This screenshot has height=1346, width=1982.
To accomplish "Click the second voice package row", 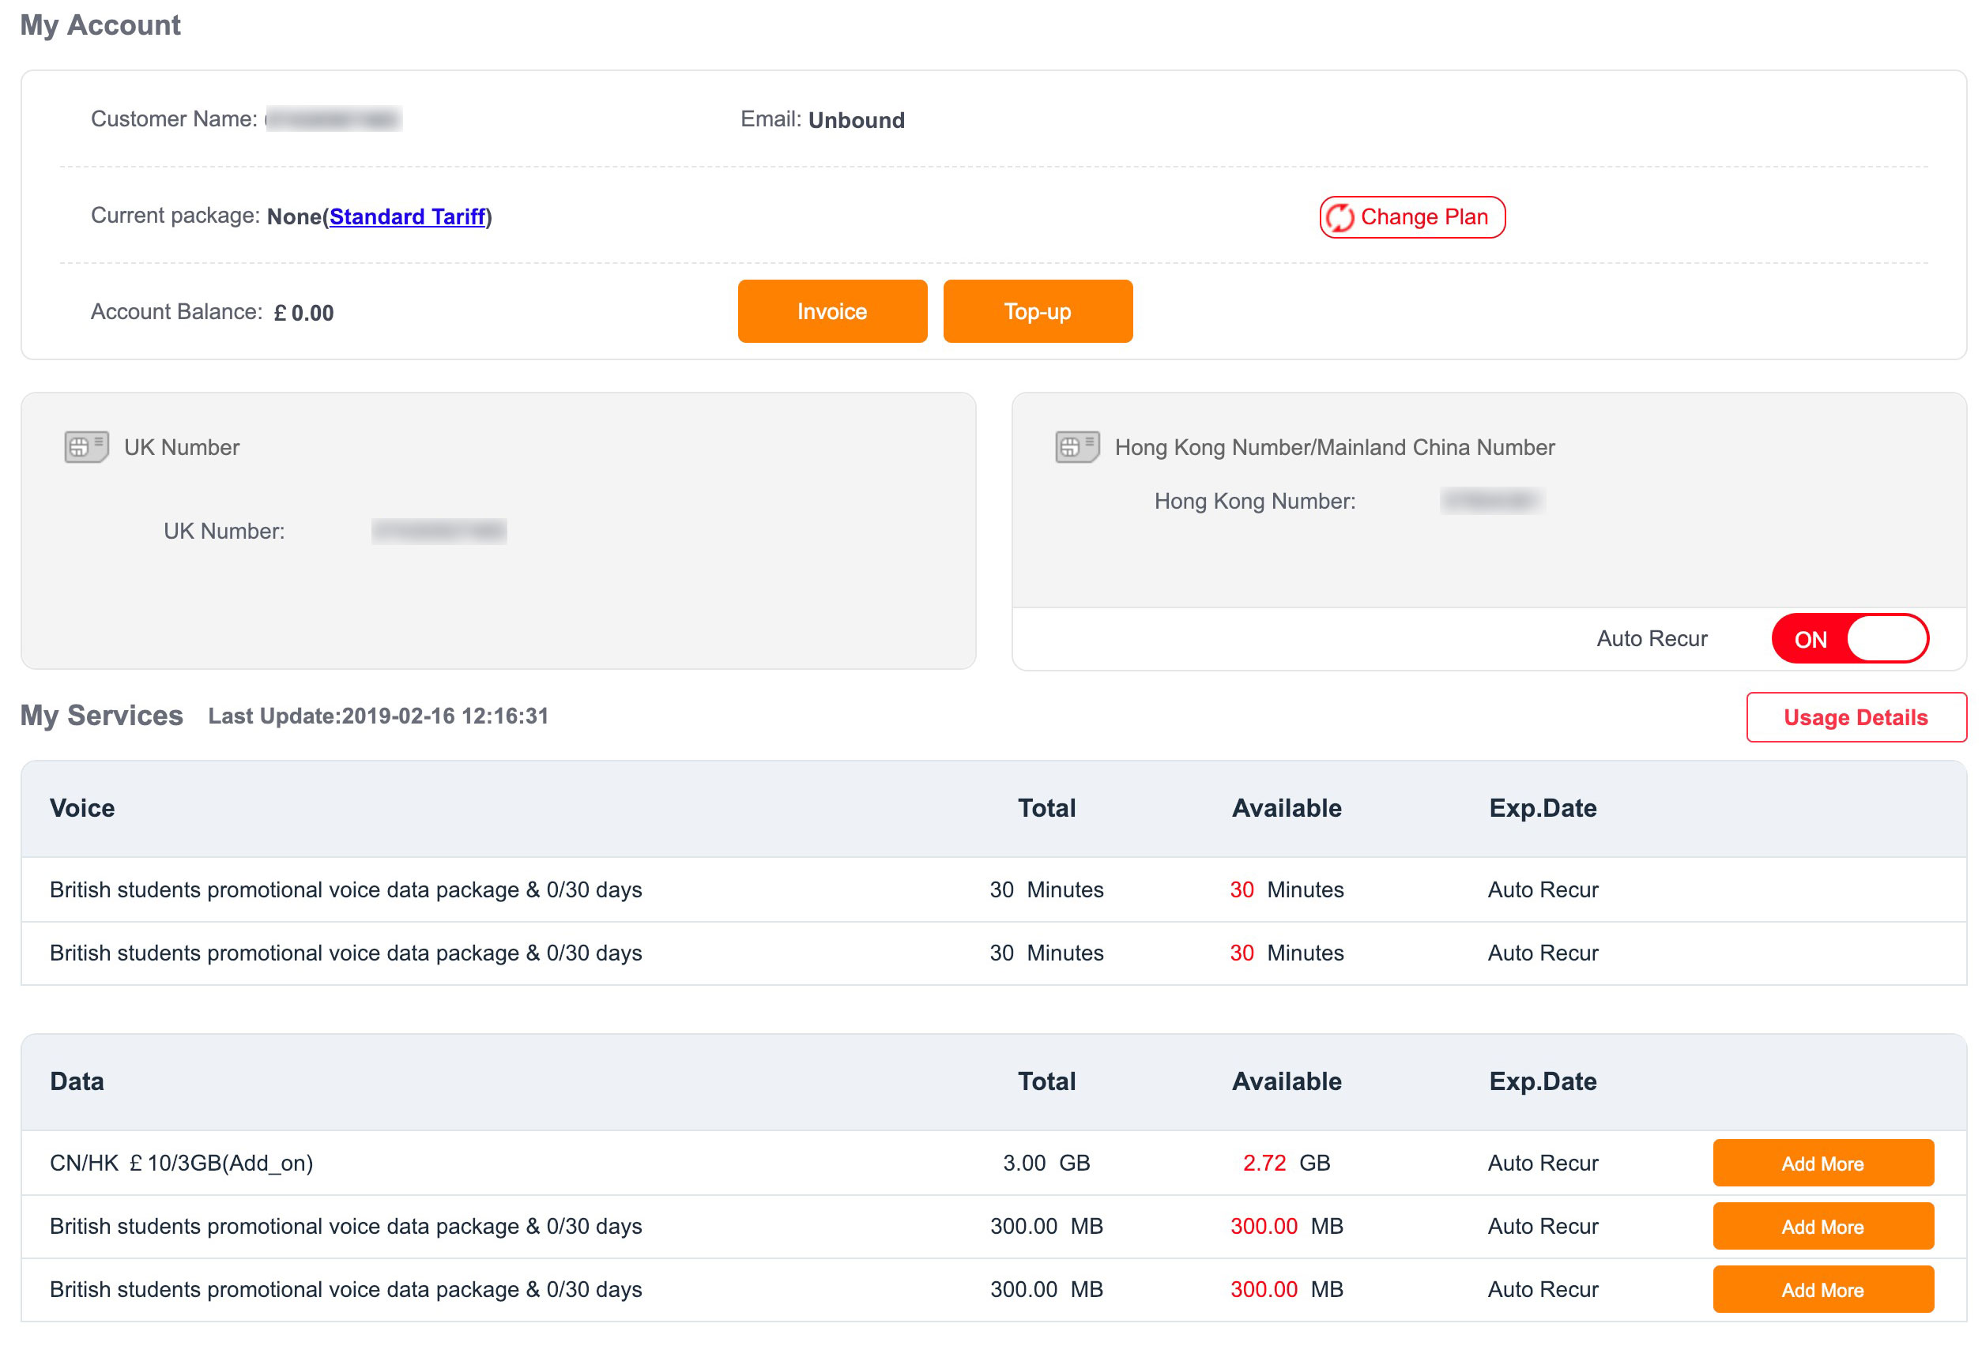I will (345, 952).
